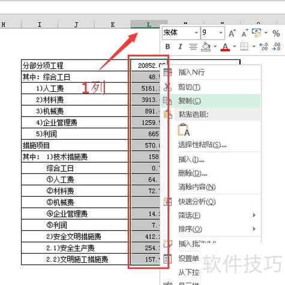285x285 pixels.
Task: Choose 插入N行 from the context menu
Action: point(211,72)
